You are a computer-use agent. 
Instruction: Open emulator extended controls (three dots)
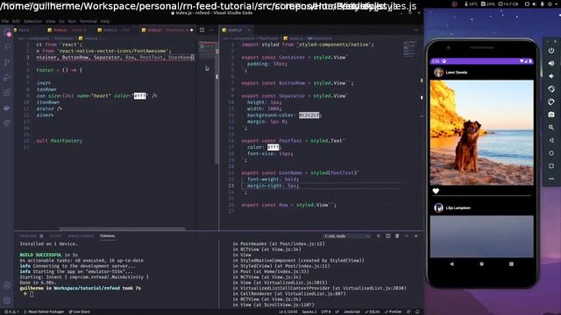click(x=551, y=178)
